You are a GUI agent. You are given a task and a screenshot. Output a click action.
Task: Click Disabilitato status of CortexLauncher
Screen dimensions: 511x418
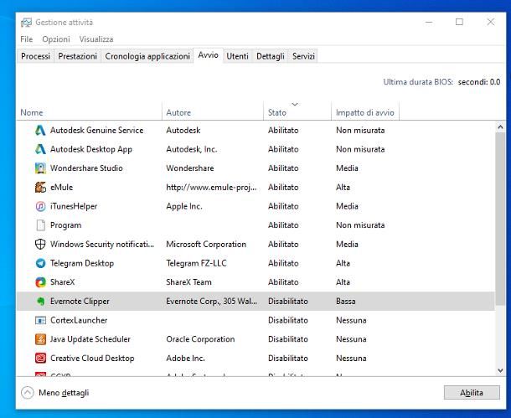coord(288,320)
